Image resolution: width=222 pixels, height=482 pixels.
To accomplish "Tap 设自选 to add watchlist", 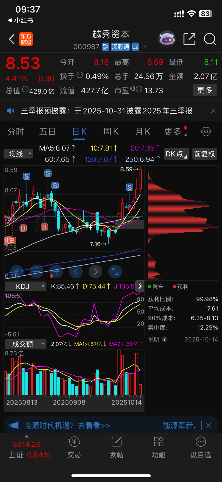I will tap(201, 448).
